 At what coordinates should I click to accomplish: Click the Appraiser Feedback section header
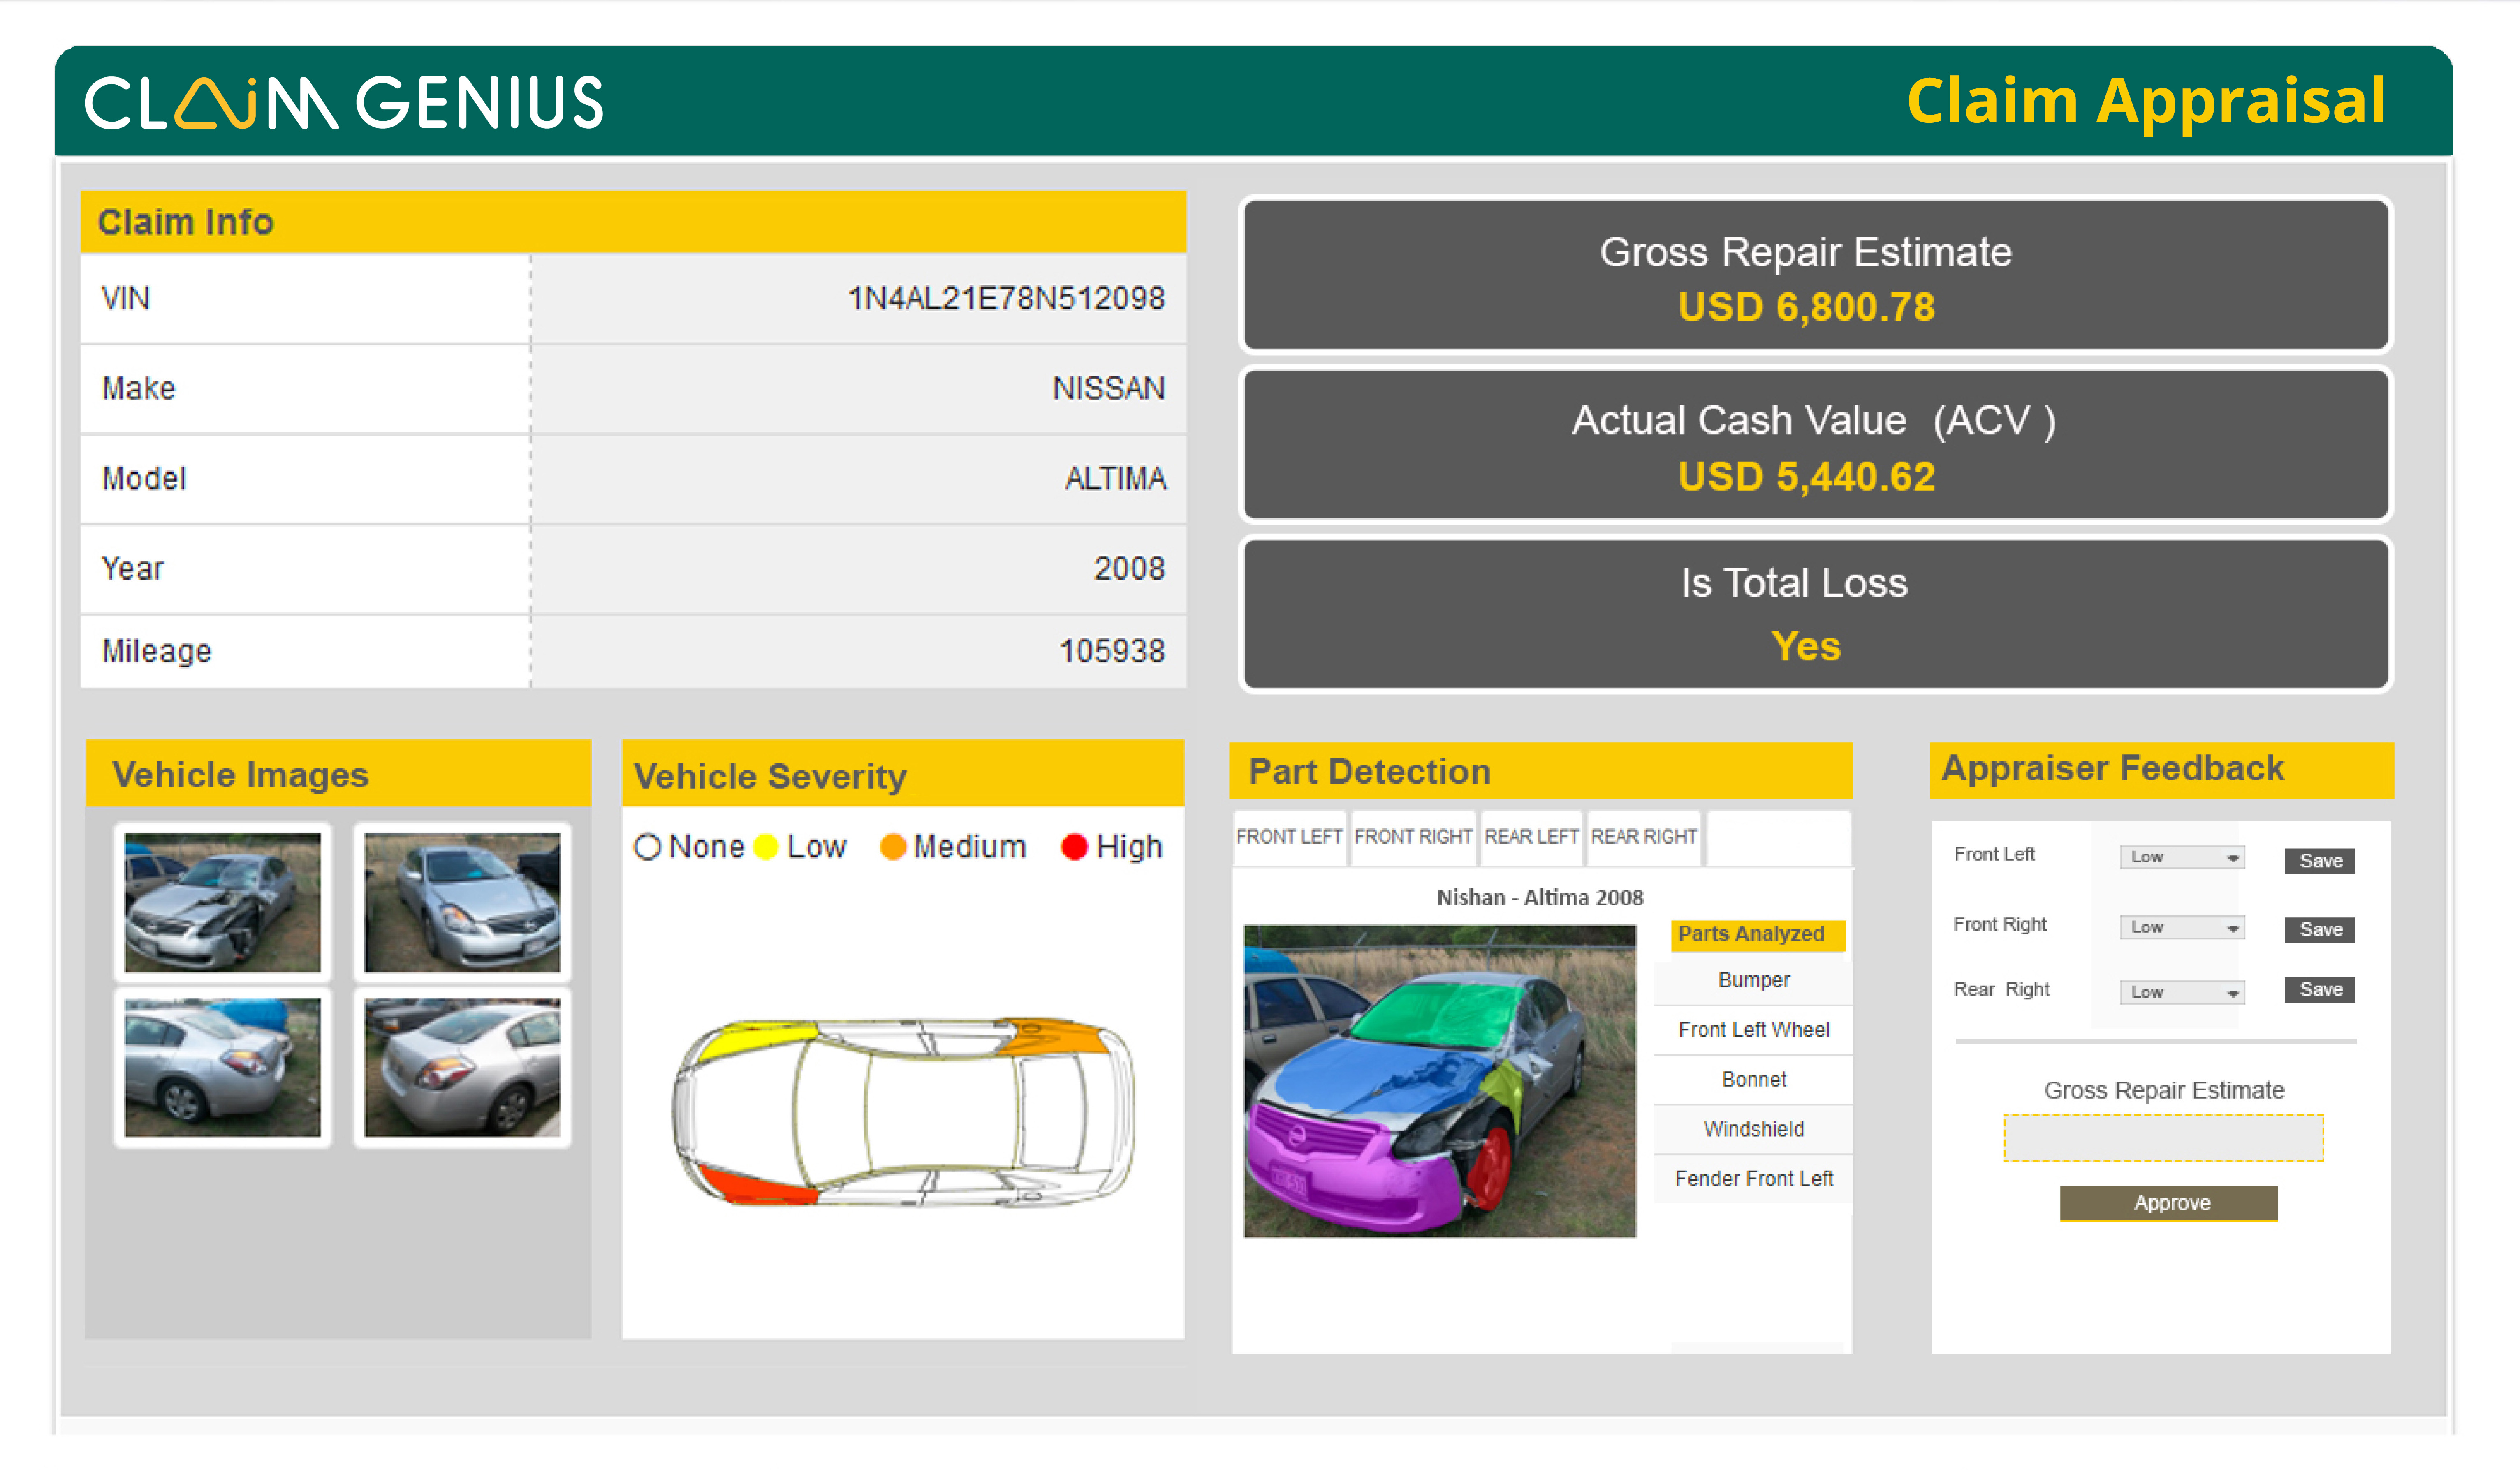(2161, 770)
